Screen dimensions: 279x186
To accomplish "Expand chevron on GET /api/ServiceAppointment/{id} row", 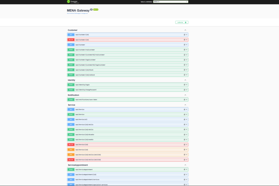I will [186, 175].
